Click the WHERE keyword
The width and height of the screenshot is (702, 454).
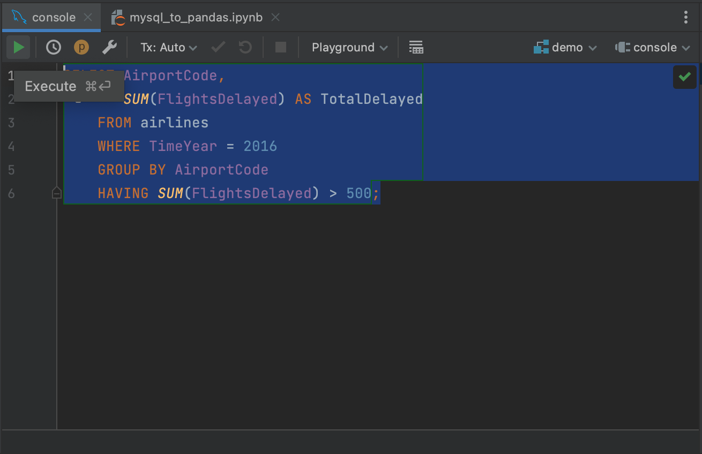119,146
